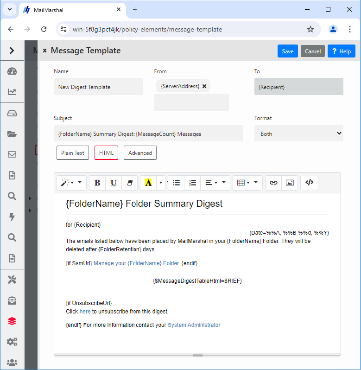
Task: Click the lightning bolt icon in sidebar
Action: [12, 217]
